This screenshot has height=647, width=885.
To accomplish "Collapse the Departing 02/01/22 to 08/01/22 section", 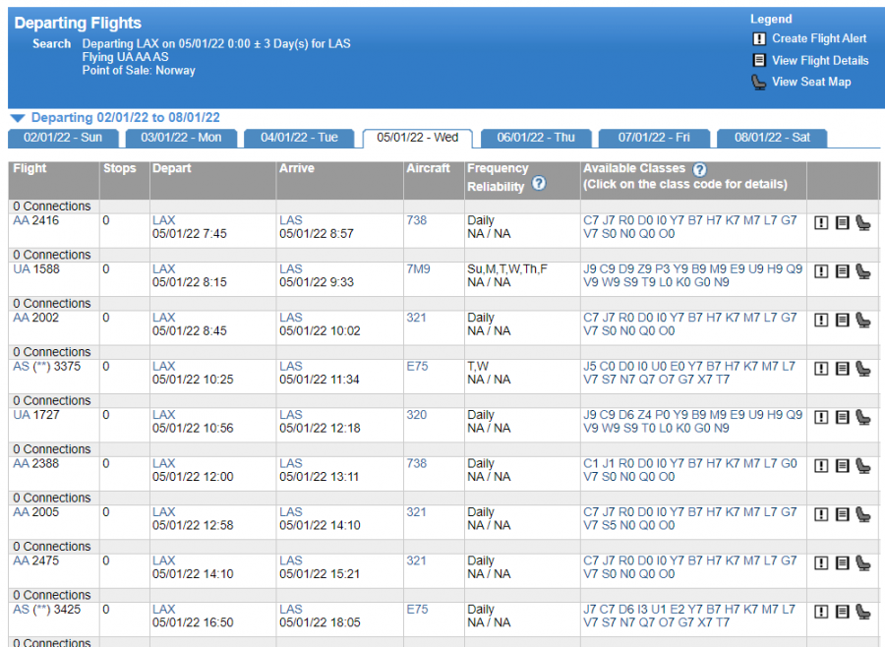I will (18, 118).
